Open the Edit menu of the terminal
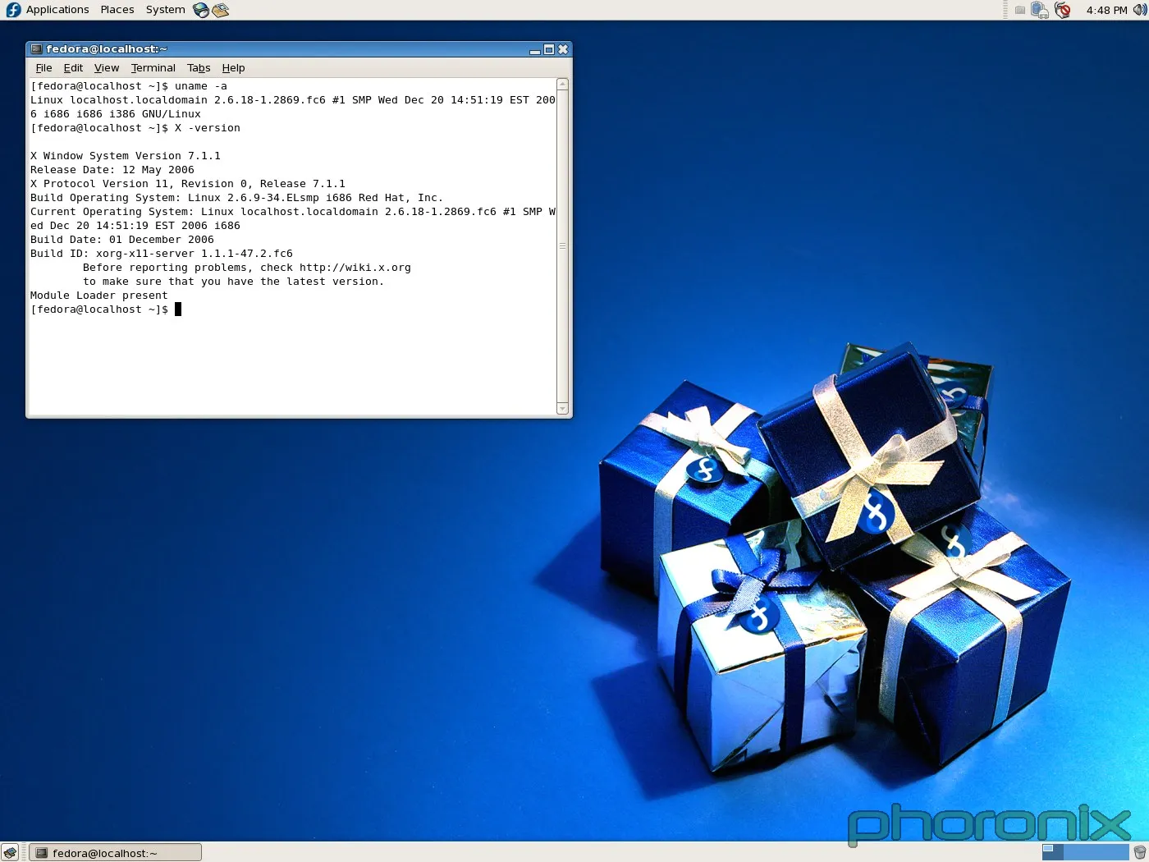The height and width of the screenshot is (862, 1149). click(x=73, y=68)
